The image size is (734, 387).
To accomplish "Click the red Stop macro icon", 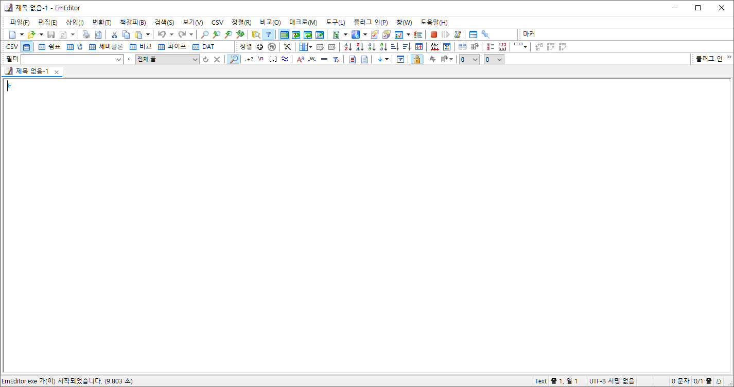I will point(434,34).
